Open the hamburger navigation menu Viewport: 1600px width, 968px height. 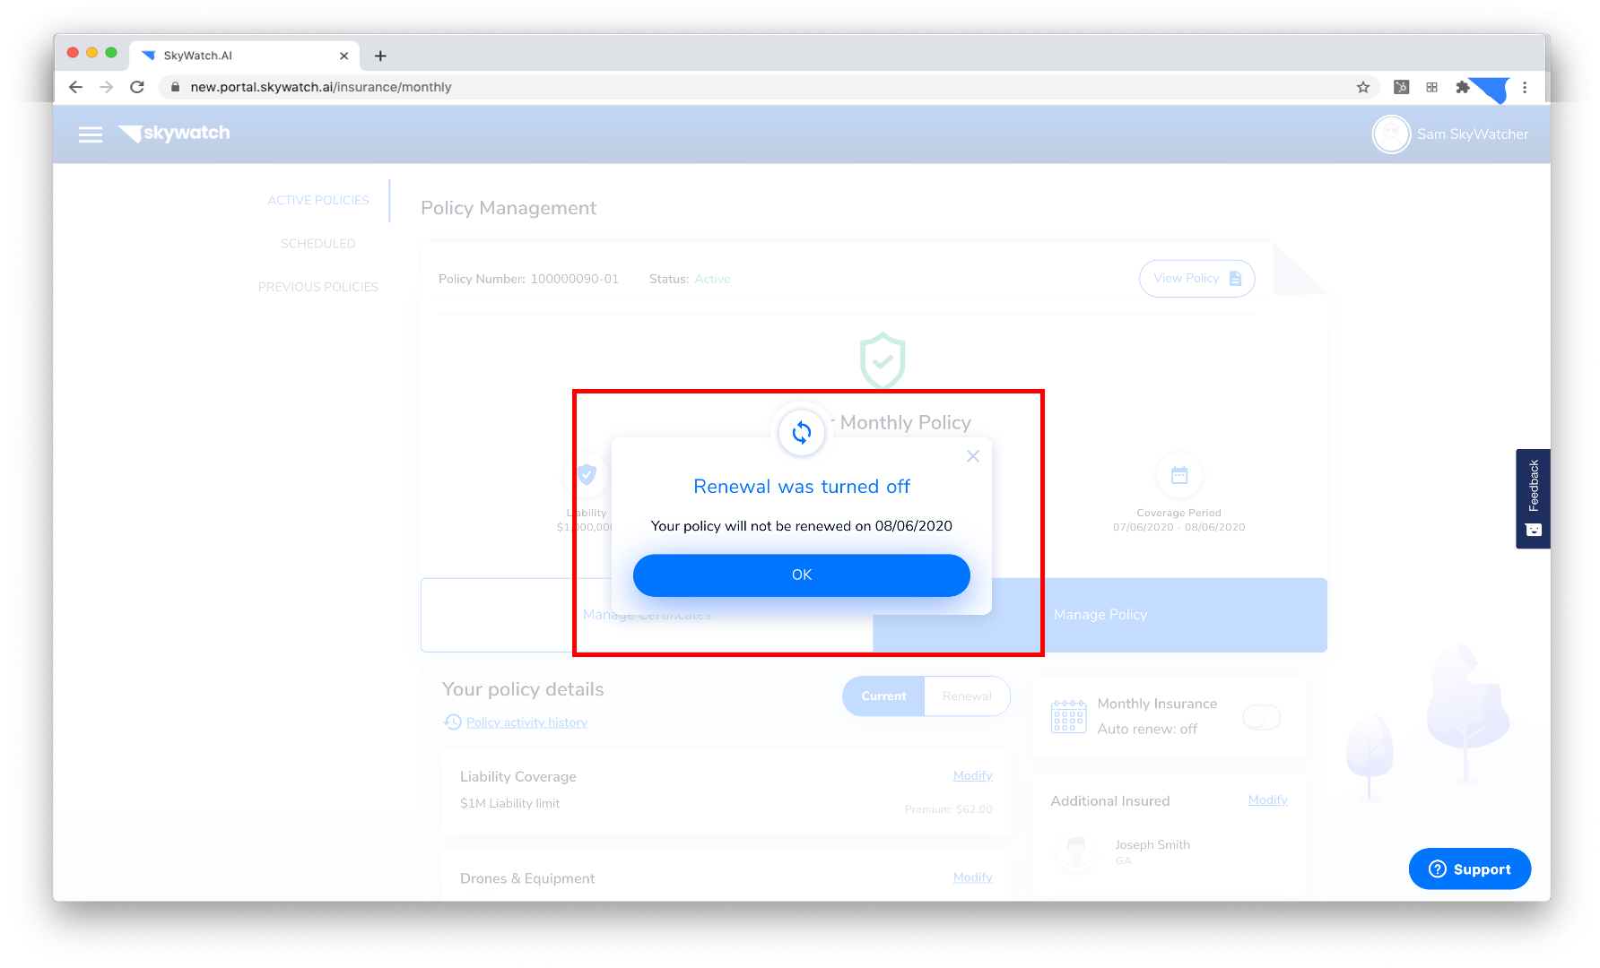pos(91,134)
